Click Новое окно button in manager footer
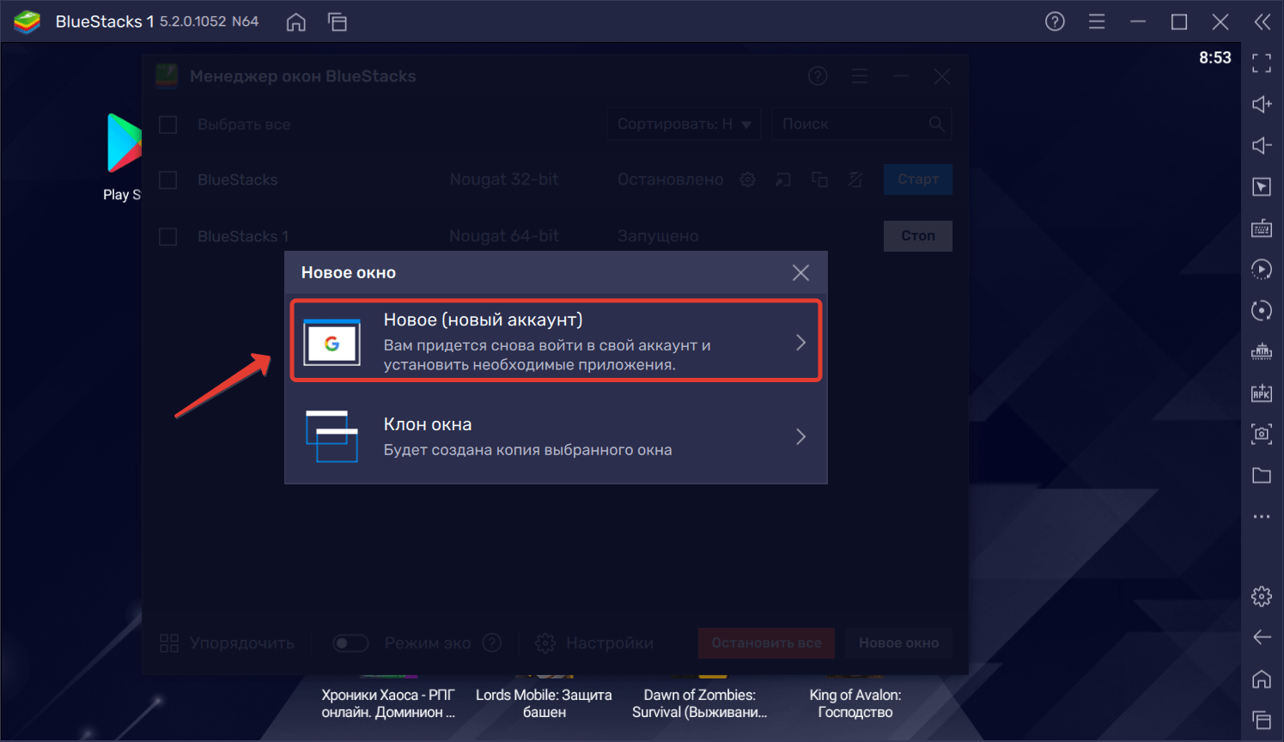This screenshot has height=742, width=1284. tap(898, 642)
